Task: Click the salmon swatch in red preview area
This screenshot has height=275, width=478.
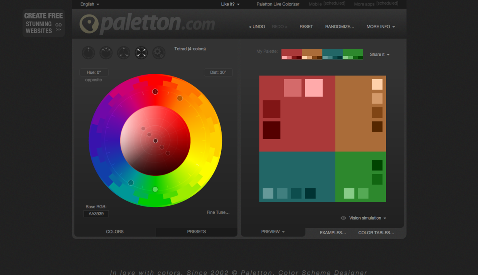Action: click(293, 88)
